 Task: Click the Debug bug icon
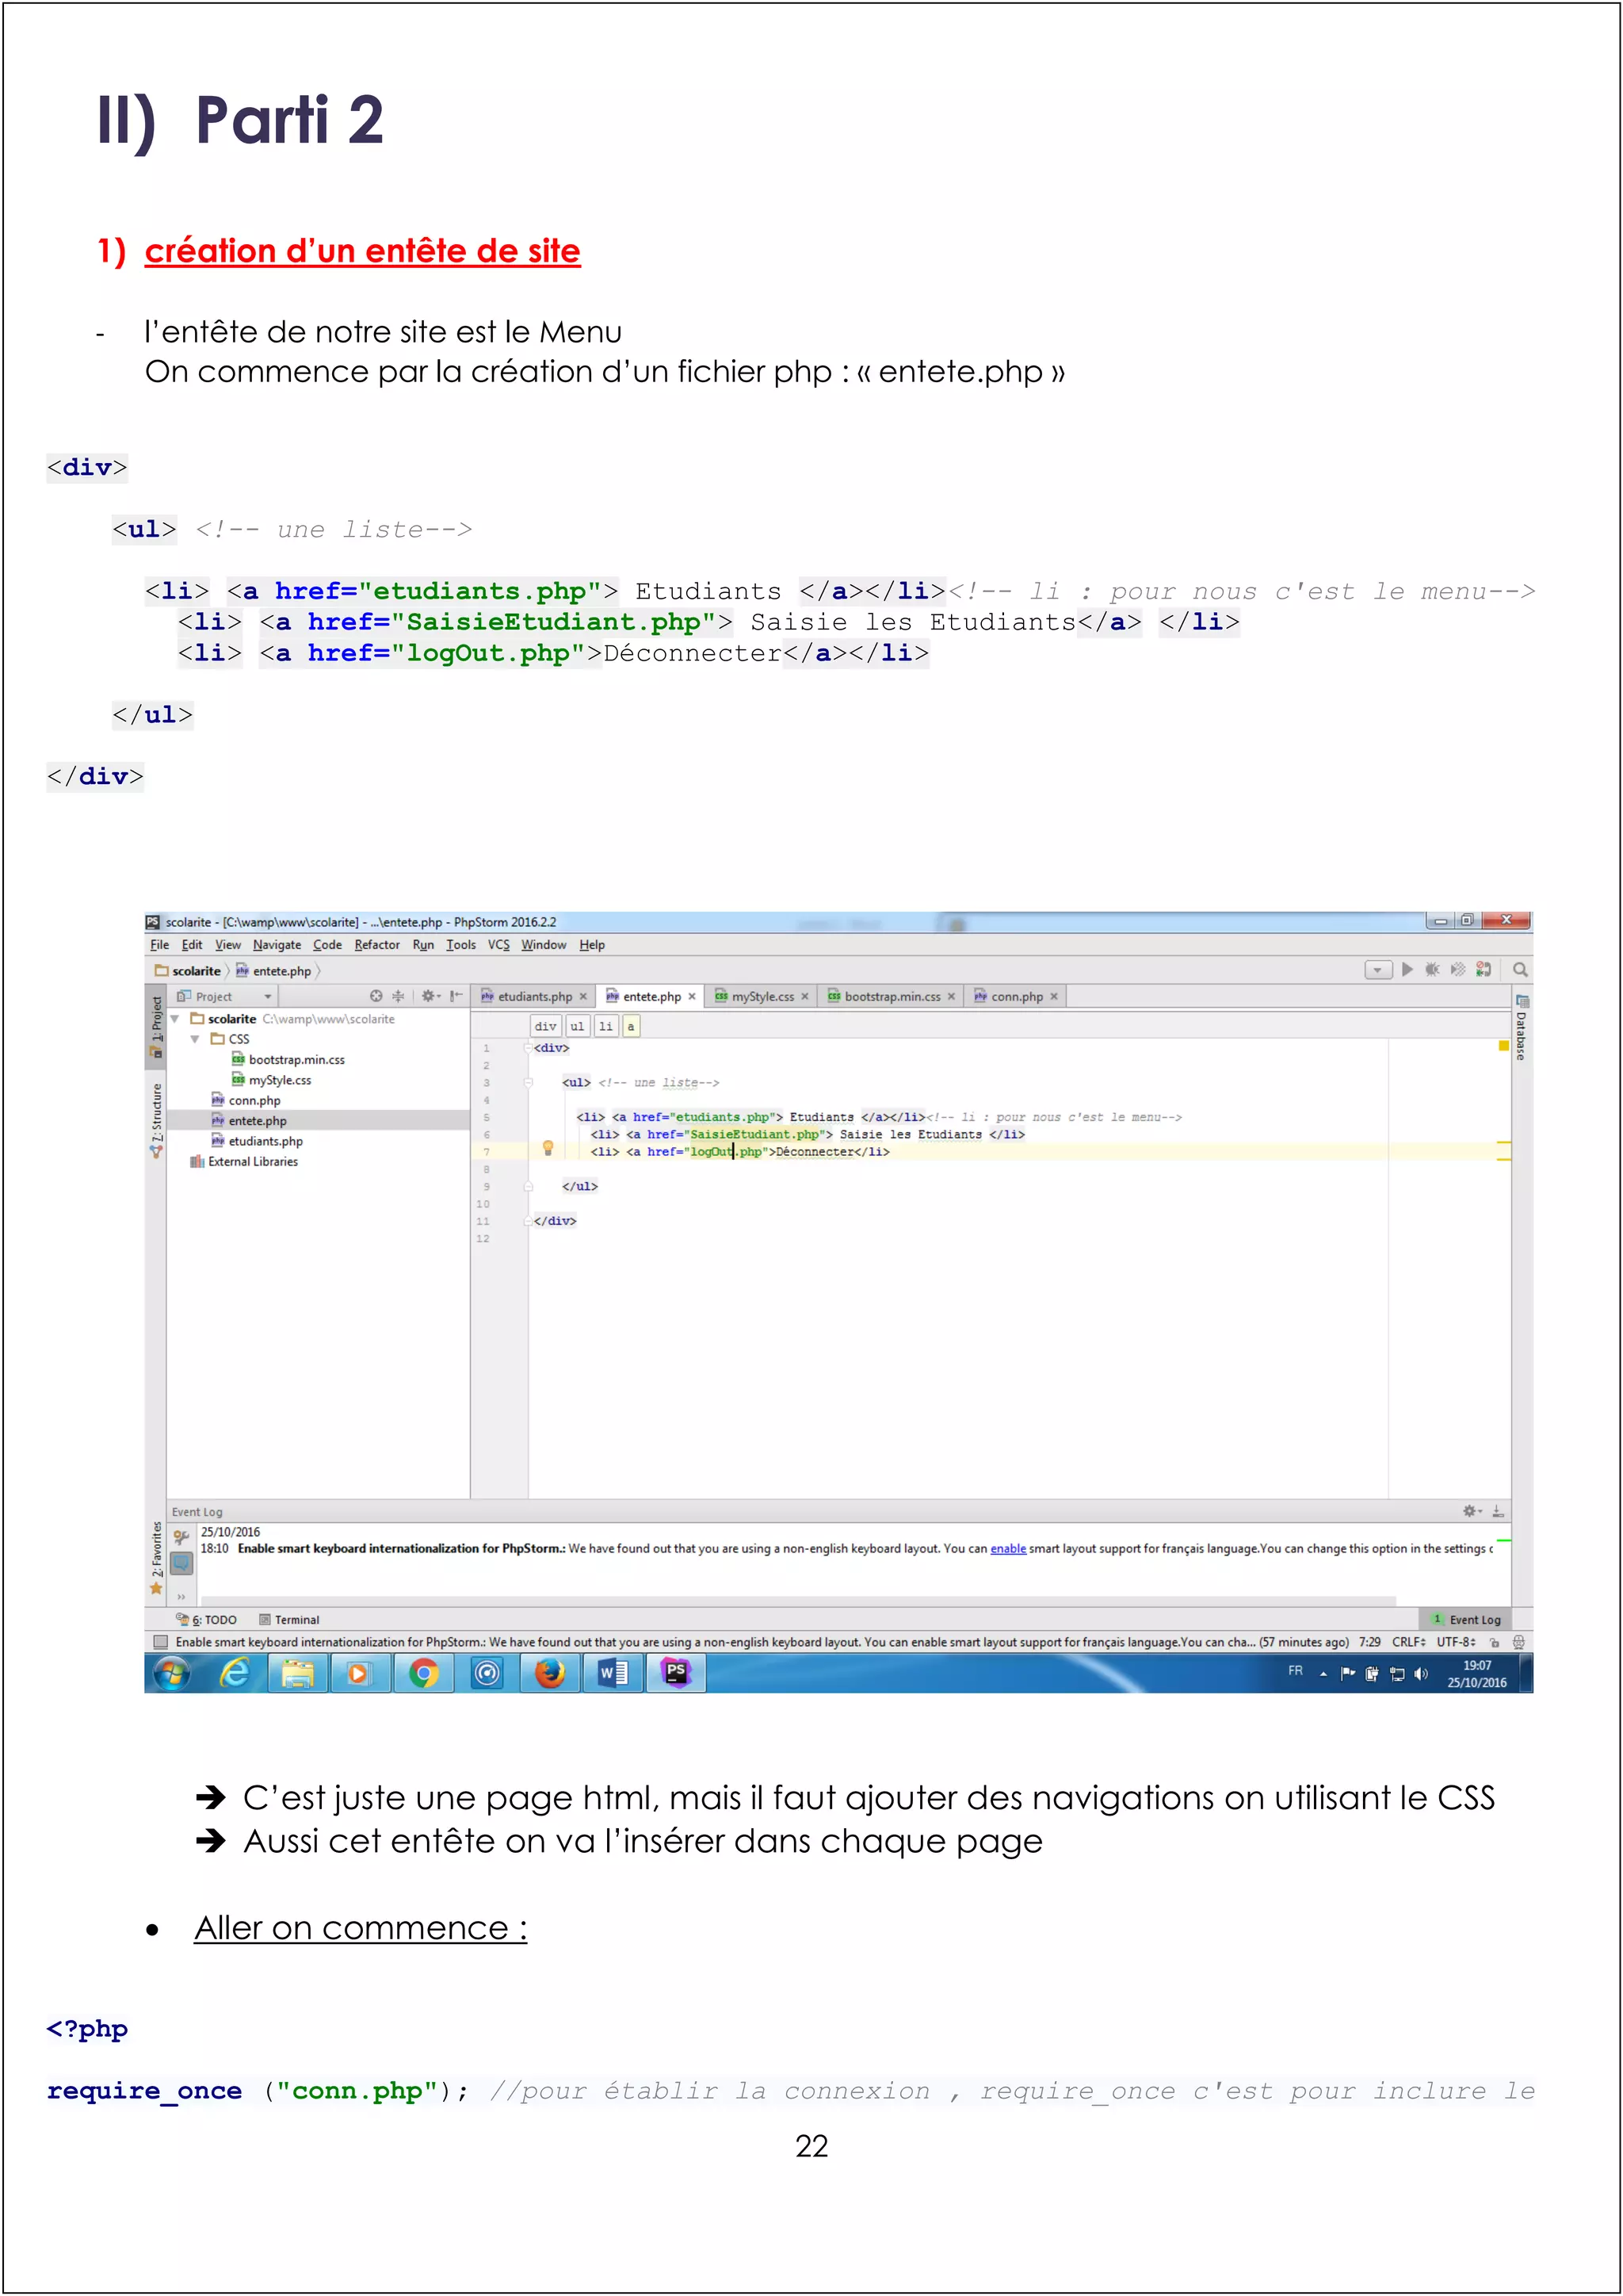(x=1432, y=969)
